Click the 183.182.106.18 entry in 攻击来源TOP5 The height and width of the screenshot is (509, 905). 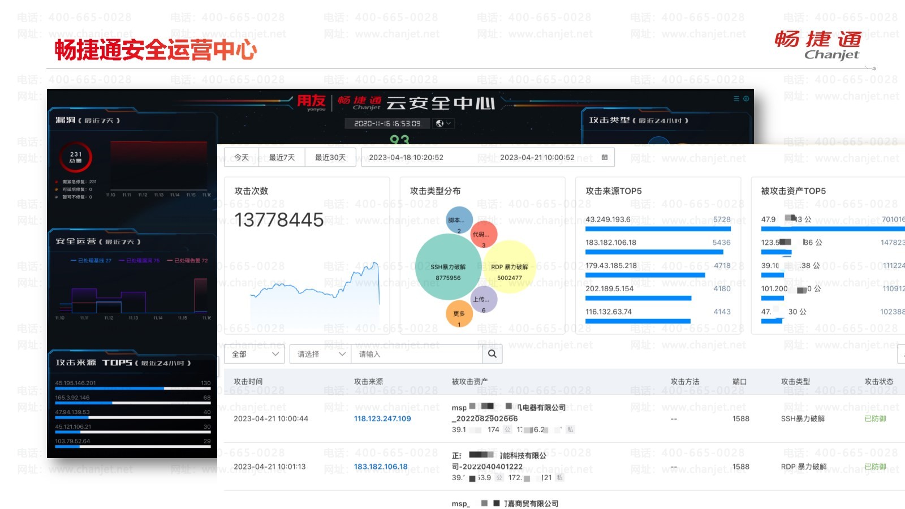tap(611, 243)
